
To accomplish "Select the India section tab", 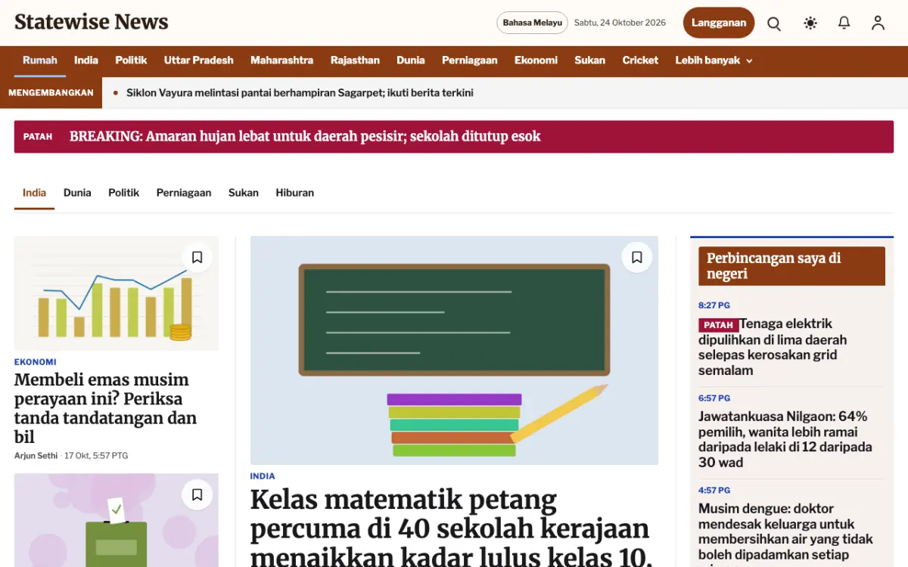I will [x=34, y=193].
